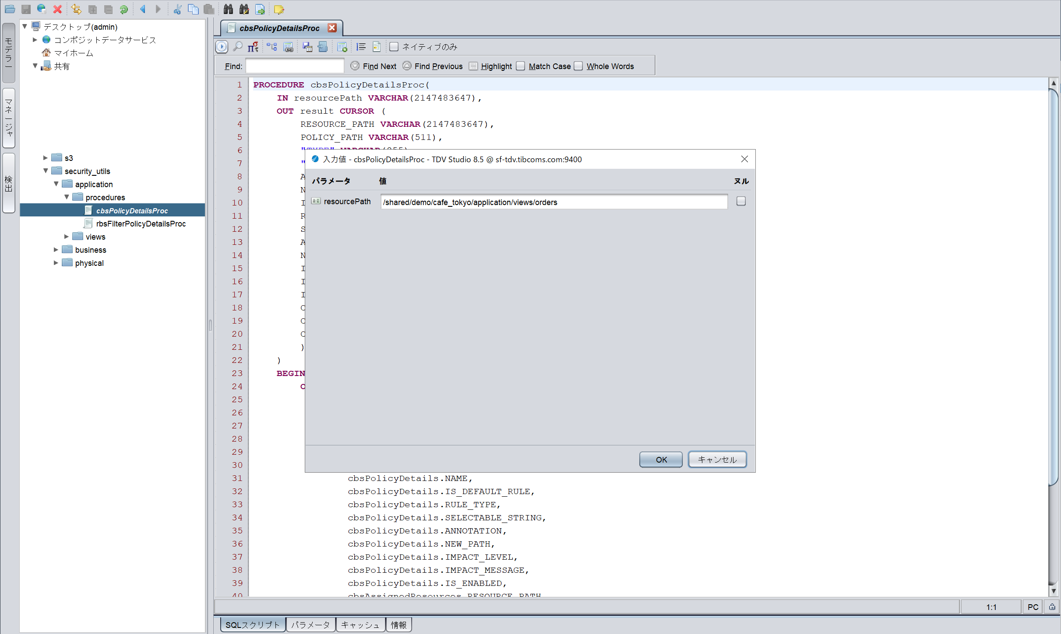Screen dimensions: 1061x634
Task: Expand the views folder
Action: tap(67, 237)
